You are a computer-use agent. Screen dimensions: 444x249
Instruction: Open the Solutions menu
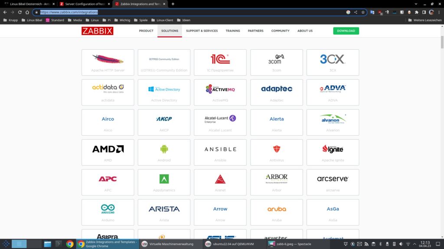170,31
